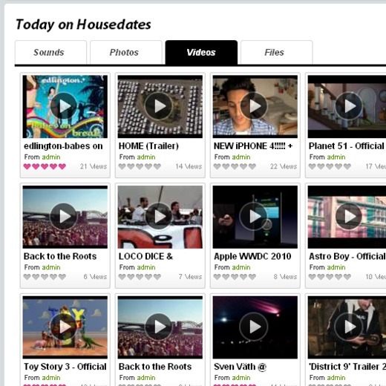Open the Astro Boy video thumbnail
Viewport: 386px width, 386px height.
tap(347, 217)
